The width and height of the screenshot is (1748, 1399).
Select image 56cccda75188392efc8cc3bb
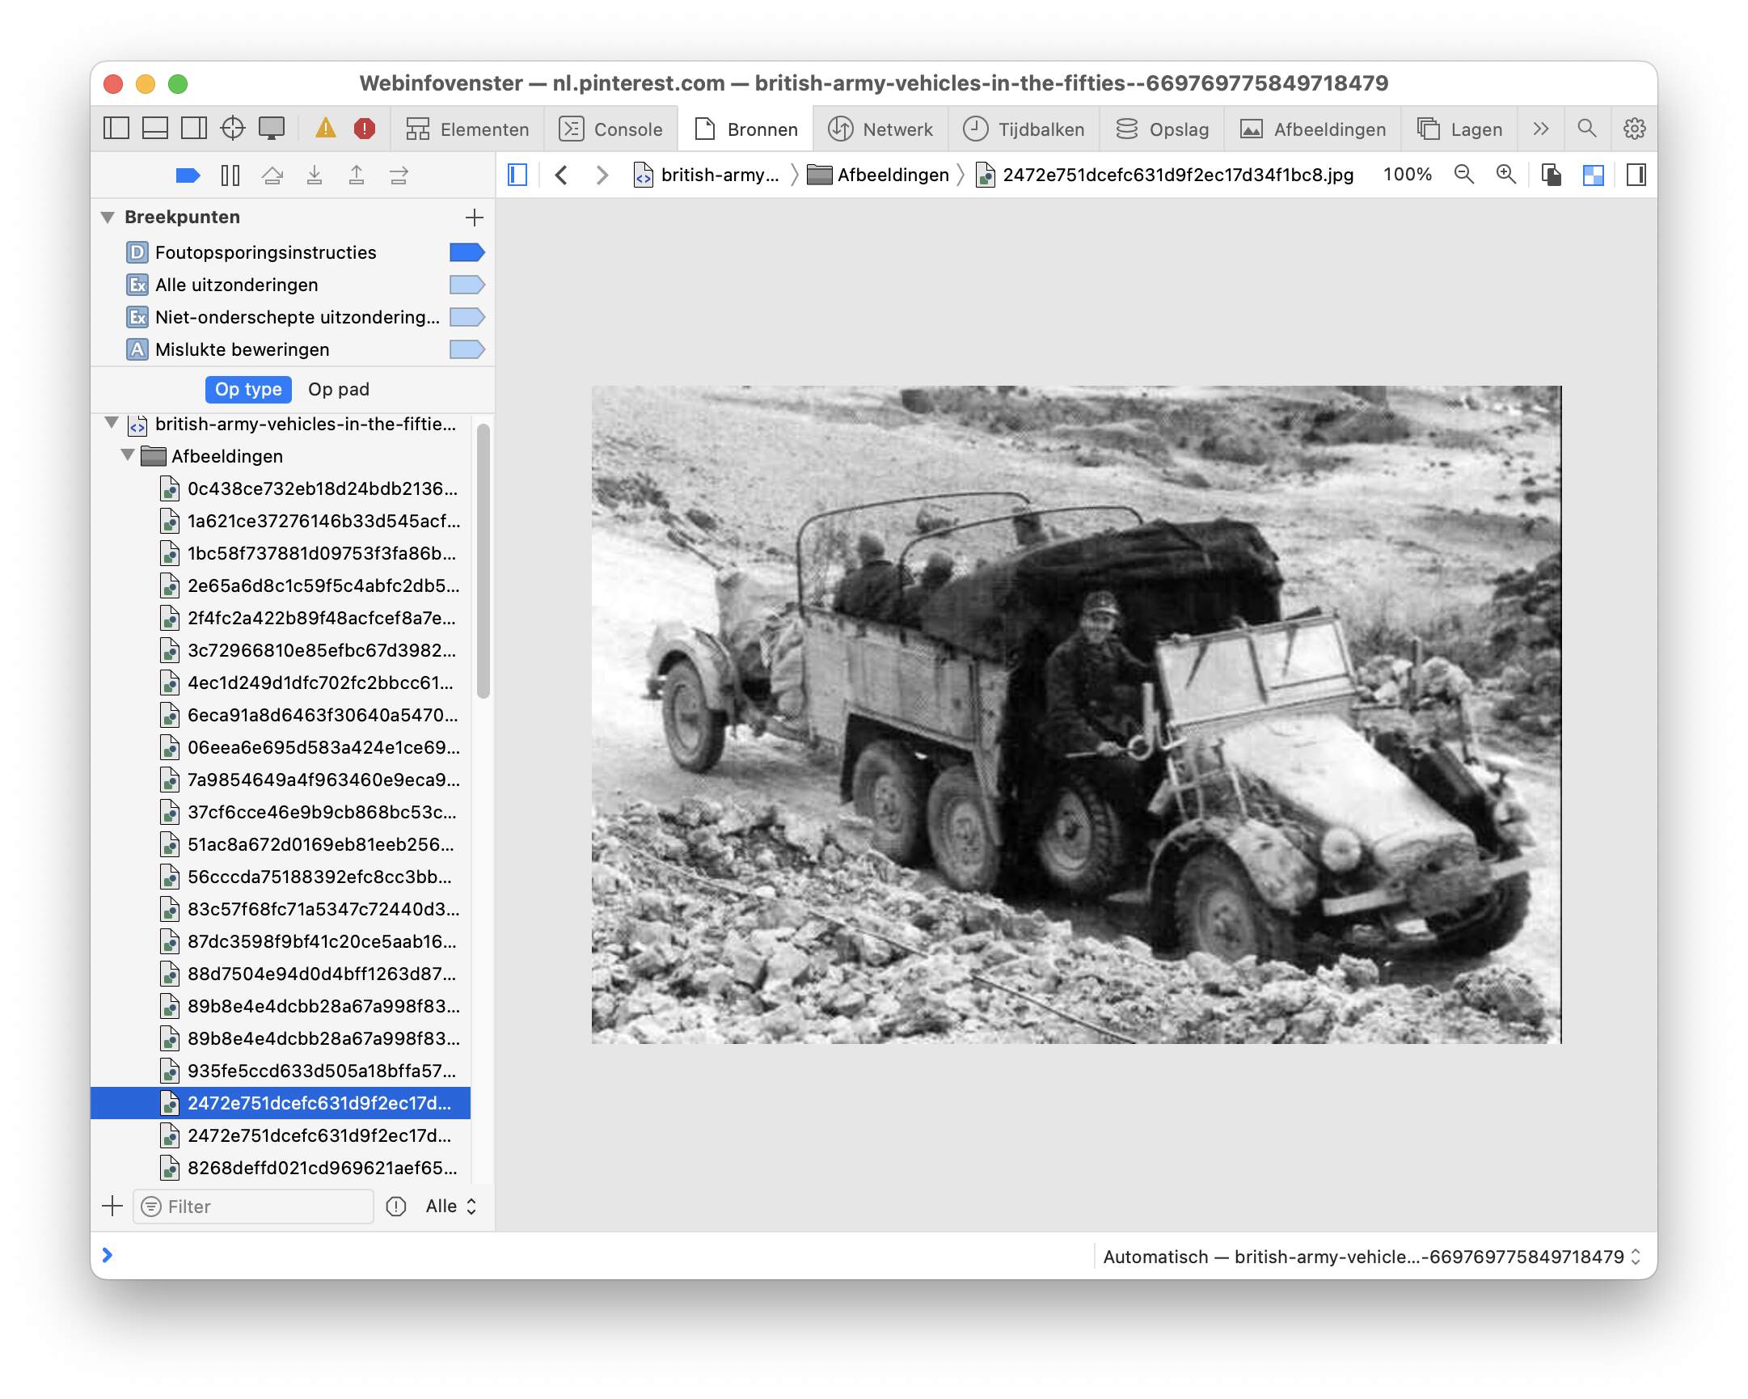tap(281, 877)
